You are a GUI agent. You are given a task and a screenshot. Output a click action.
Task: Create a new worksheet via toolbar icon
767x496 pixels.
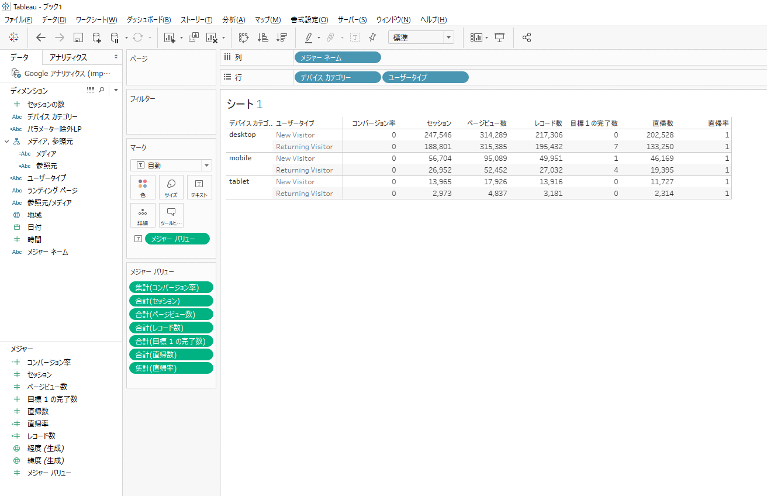click(170, 37)
